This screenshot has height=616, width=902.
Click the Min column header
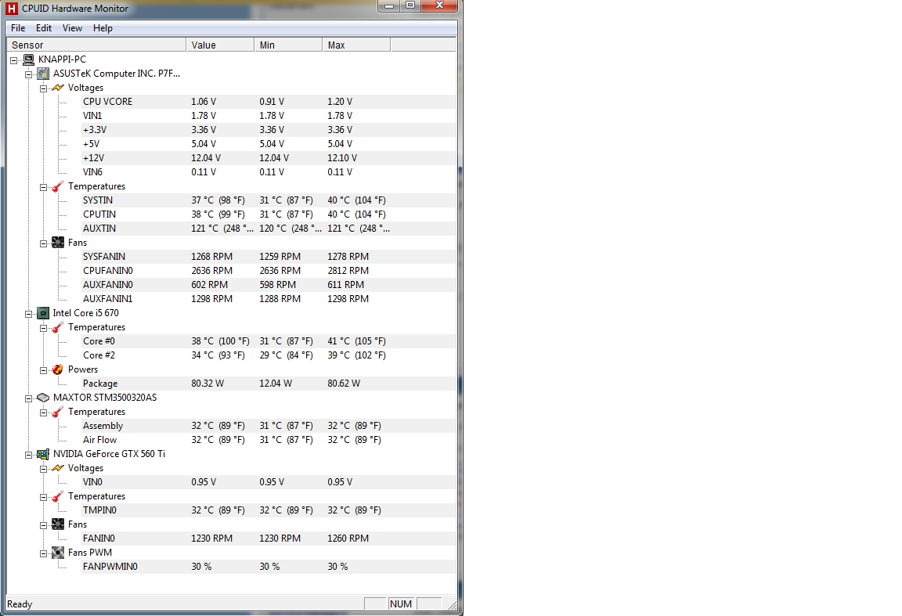tap(288, 45)
